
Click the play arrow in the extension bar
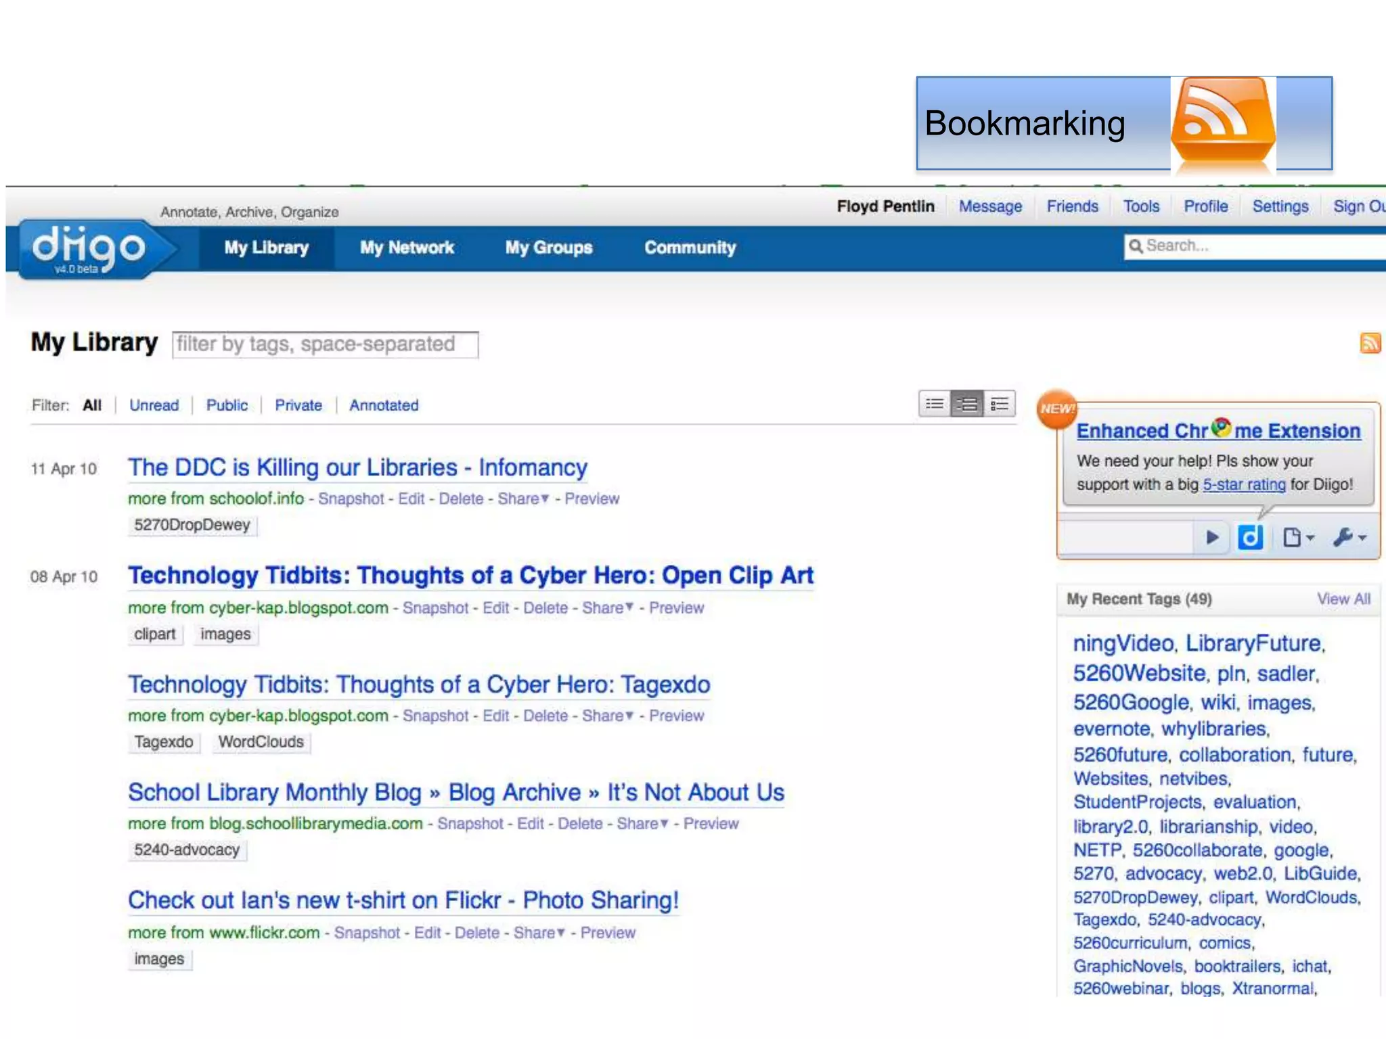click(x=1212, y=538)
